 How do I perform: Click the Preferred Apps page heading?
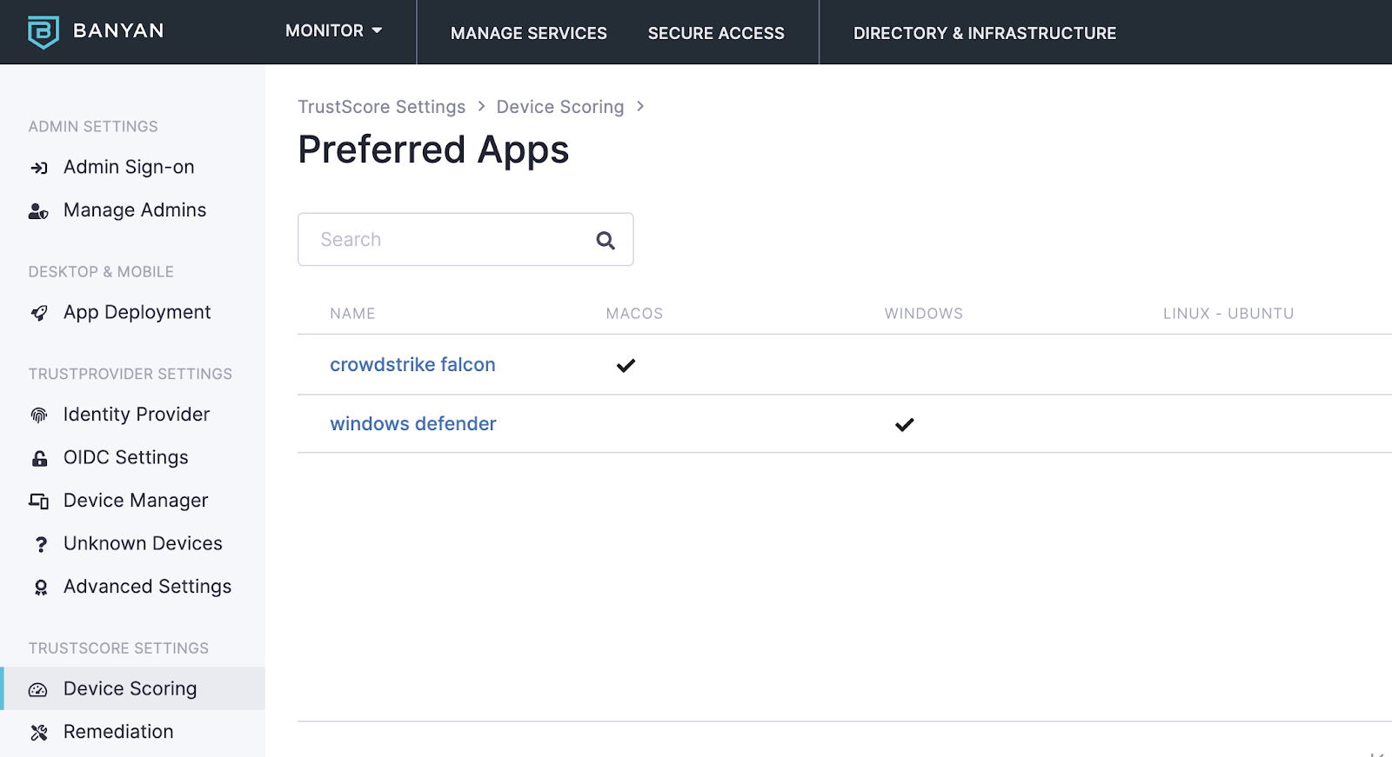tap(433, 150)
